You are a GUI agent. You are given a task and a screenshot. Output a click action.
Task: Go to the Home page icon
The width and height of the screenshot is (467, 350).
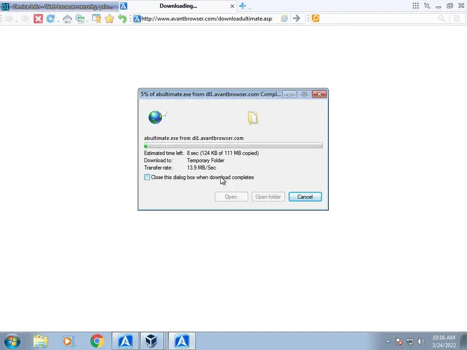pyautogui.click(x=67, y=19)
